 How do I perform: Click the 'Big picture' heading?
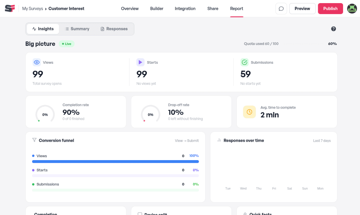point(40,44)
